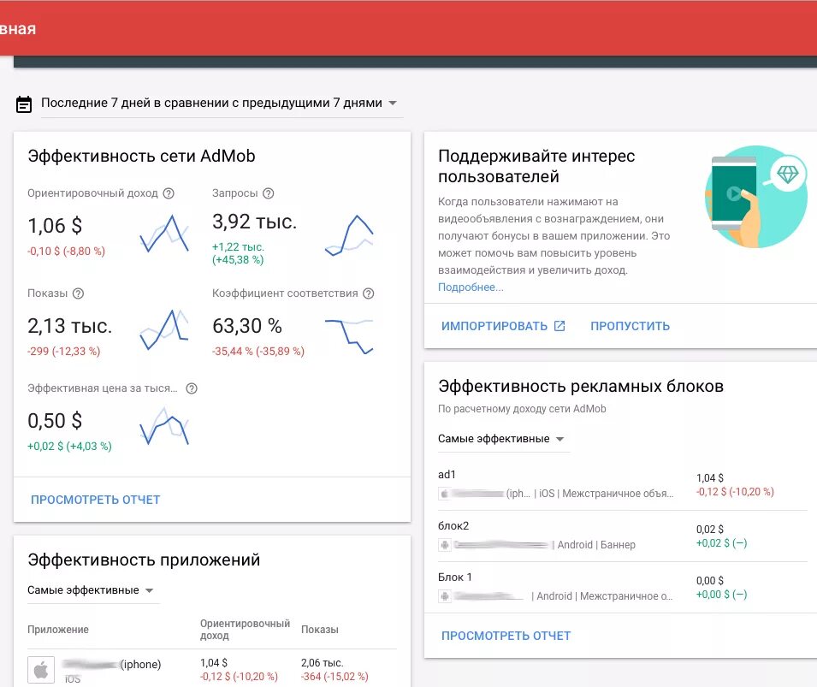This screenshot has width=817, height=687.
Task: Click the 63,30 % match rate value
Action: pos(247,326)
